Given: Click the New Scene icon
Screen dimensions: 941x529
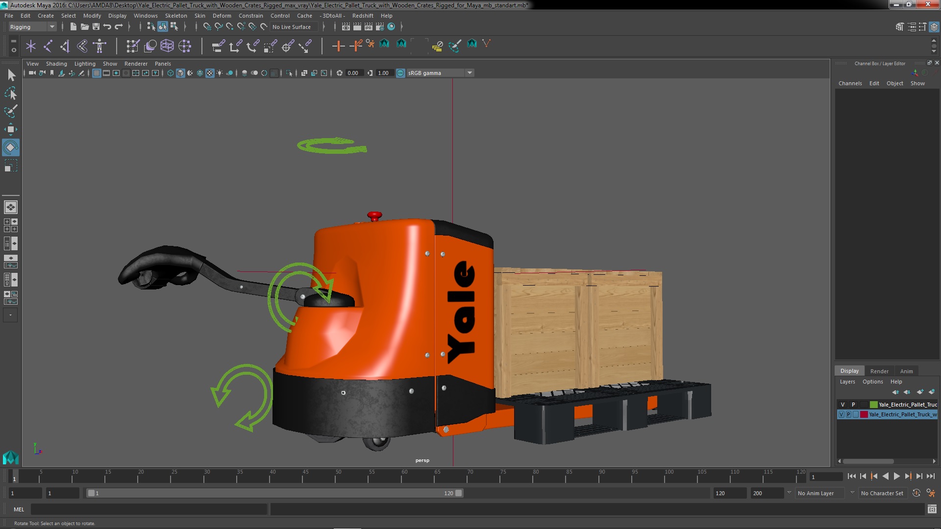Looking at the screenshot, I should point(73,27).
